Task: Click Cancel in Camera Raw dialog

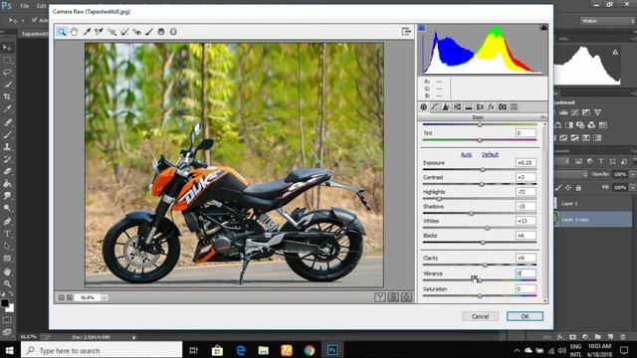Action: 480,316
